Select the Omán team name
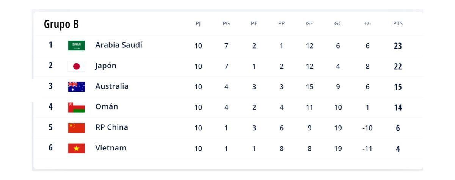The width and height of the screenshot is (455, 180). tap(107, 107)
